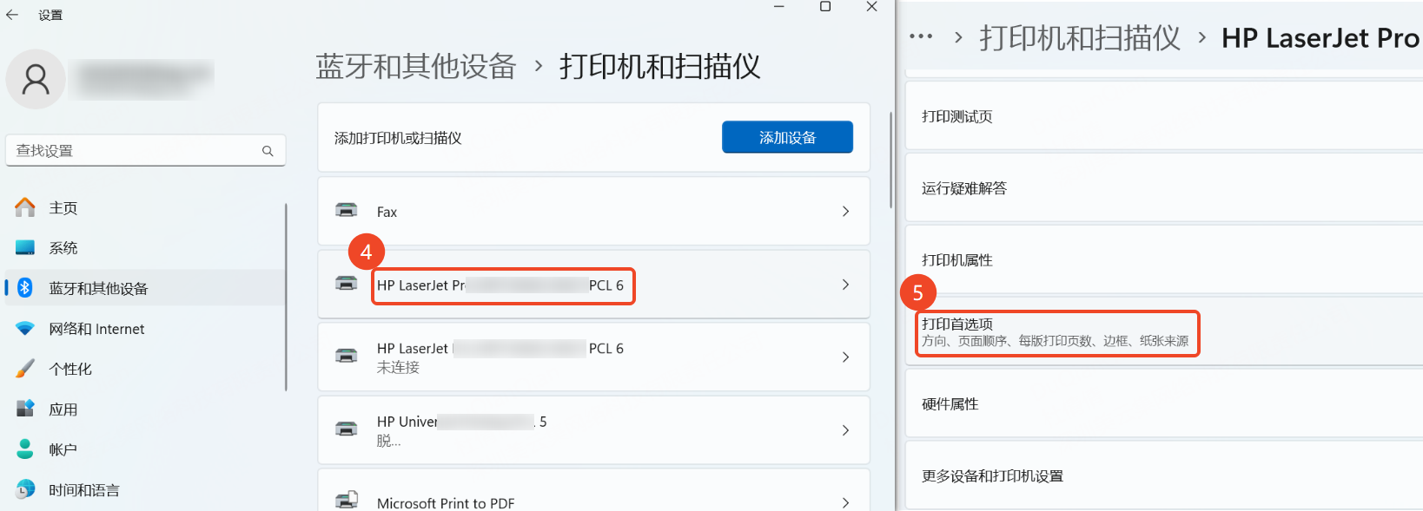Viewport: 1423px width, 511px height.
Task: Search with the magnifier icon in 查找设置
Action: tap(268, 151)
